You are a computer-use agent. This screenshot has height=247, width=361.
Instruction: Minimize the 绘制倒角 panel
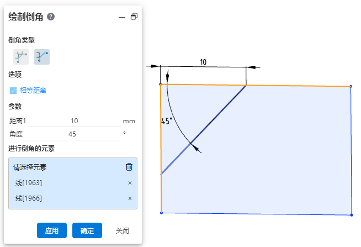(x=122, y=17)
